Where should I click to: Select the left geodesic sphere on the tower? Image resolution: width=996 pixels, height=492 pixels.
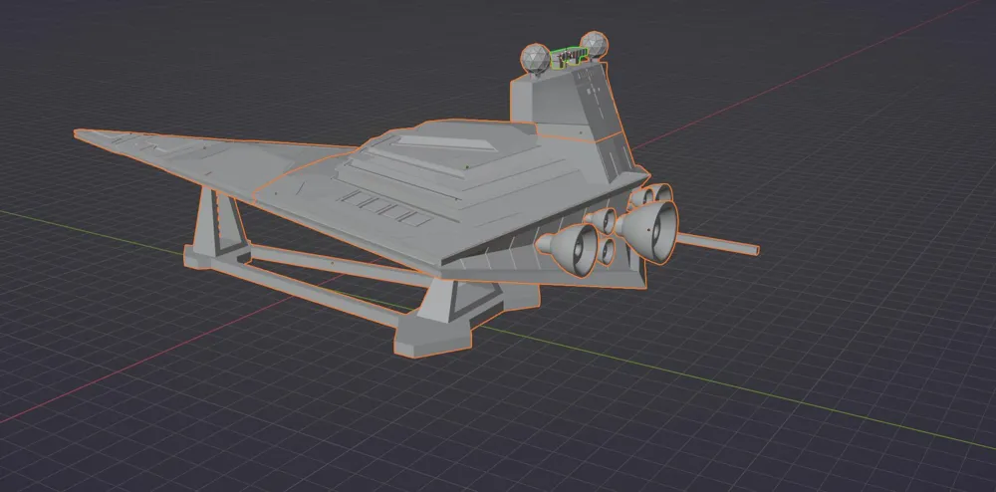point(536,59)
